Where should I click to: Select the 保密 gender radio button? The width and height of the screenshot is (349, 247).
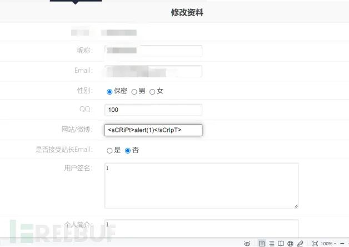[x=109, y=92]
